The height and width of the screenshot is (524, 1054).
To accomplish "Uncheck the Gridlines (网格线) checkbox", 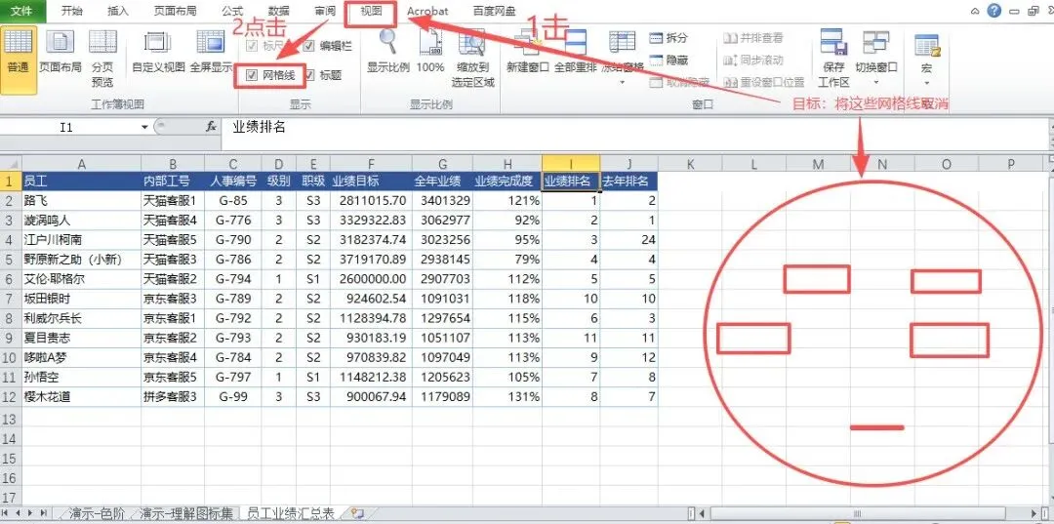I will (x=252, y=75).
